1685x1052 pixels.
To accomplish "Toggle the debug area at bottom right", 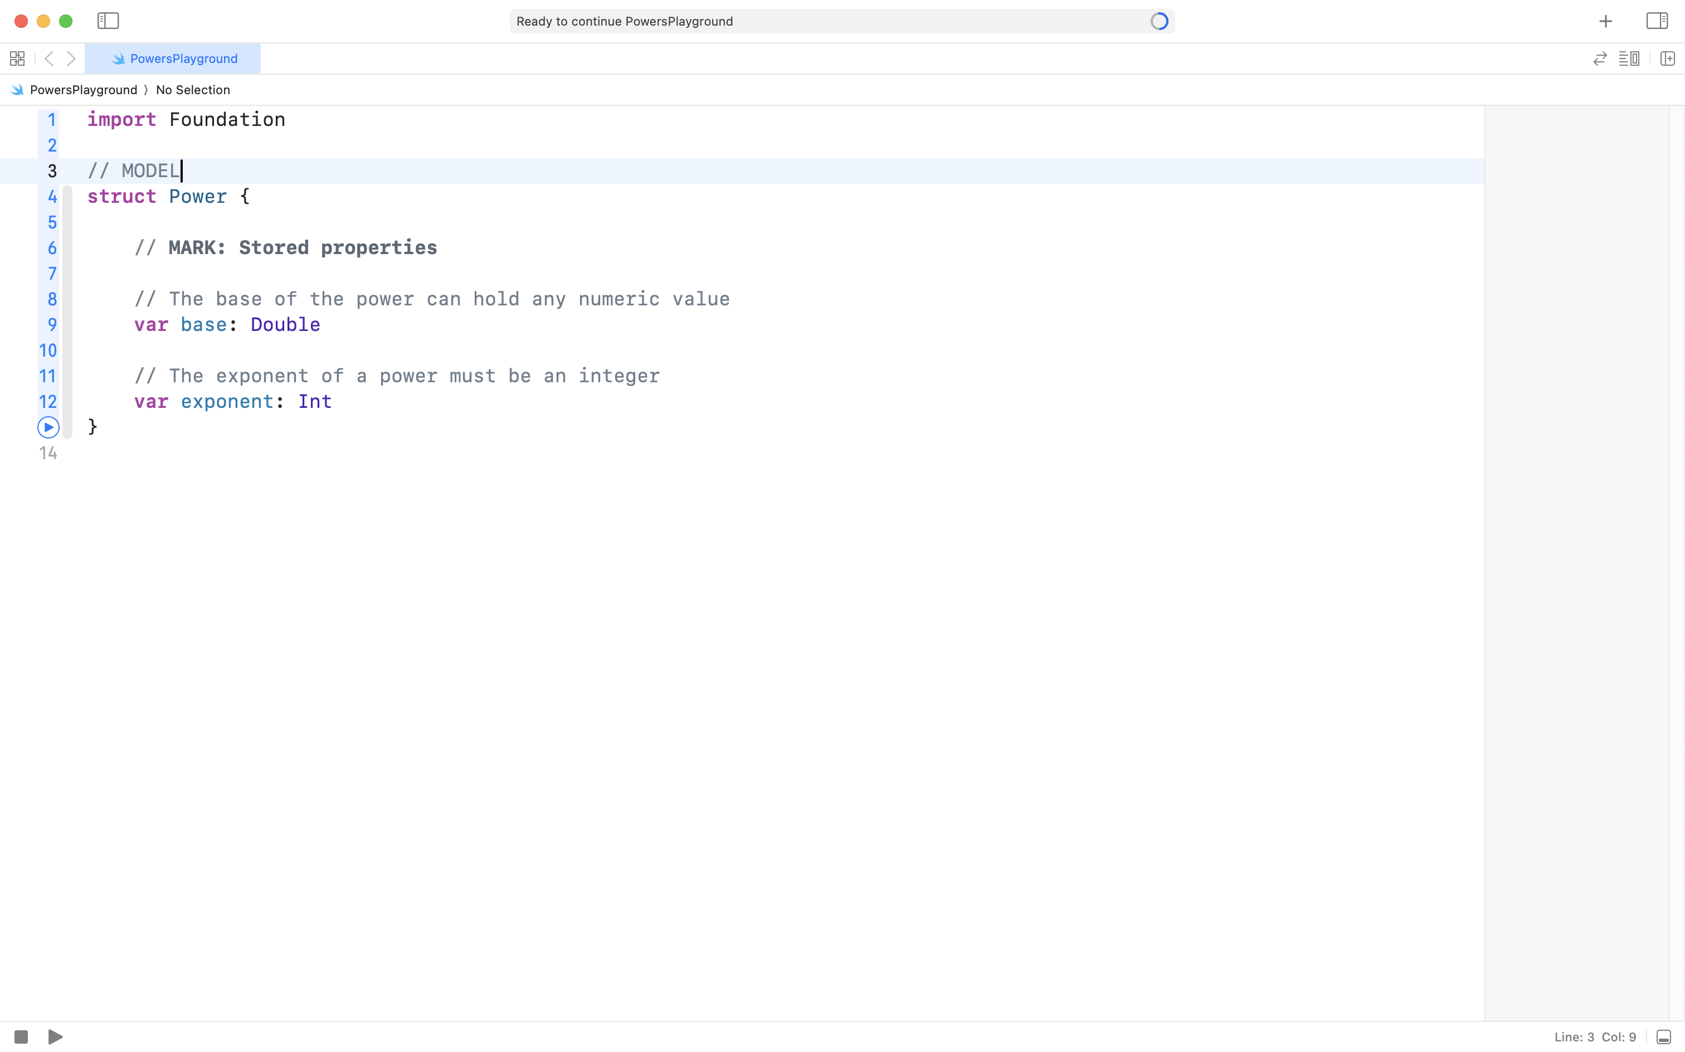I will [x=1663, y=1037].
